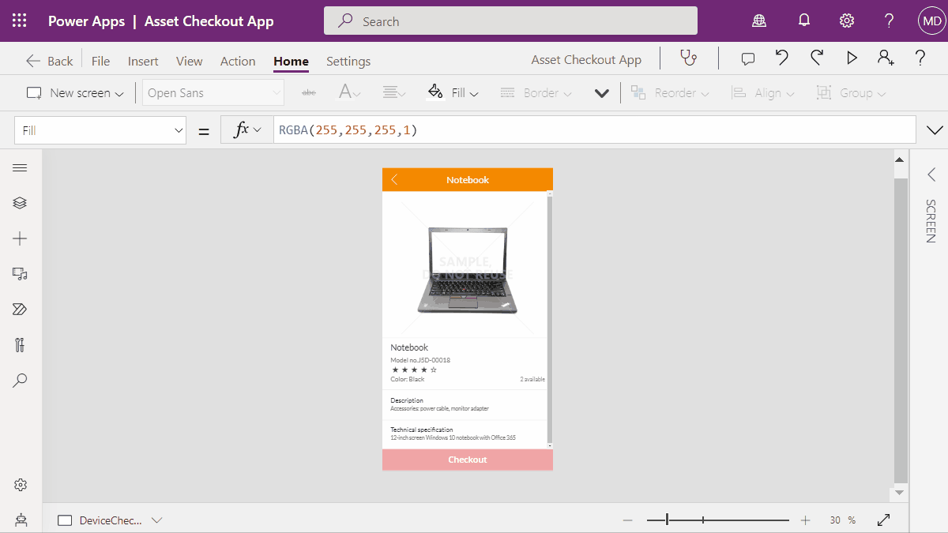This screenshot has width=948, height=533.
Task: Switch to the Settings tab
Action: [x=348, y=61]
